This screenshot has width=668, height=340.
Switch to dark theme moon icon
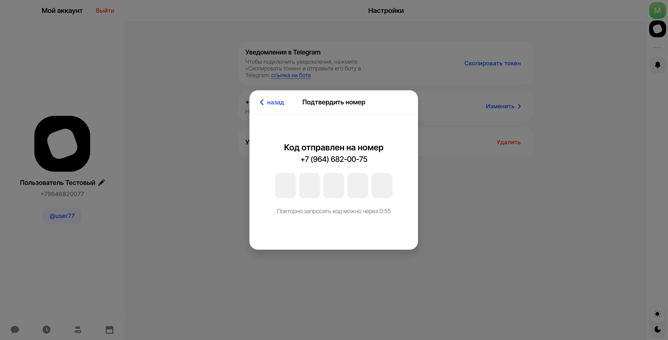(x=657, y=329)
